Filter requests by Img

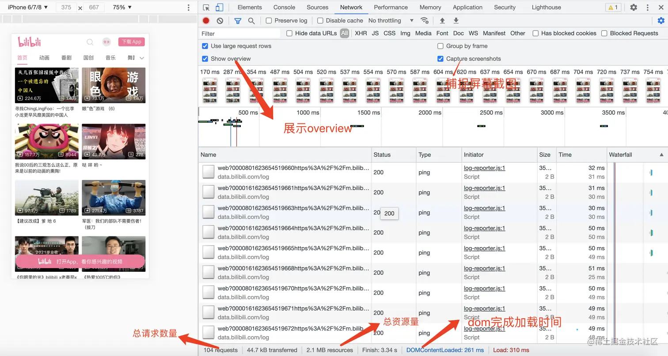click(405, 33)
